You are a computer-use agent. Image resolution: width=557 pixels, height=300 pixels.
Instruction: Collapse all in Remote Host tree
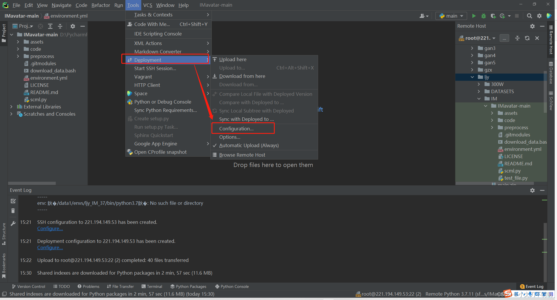click(x=517, y=38)
